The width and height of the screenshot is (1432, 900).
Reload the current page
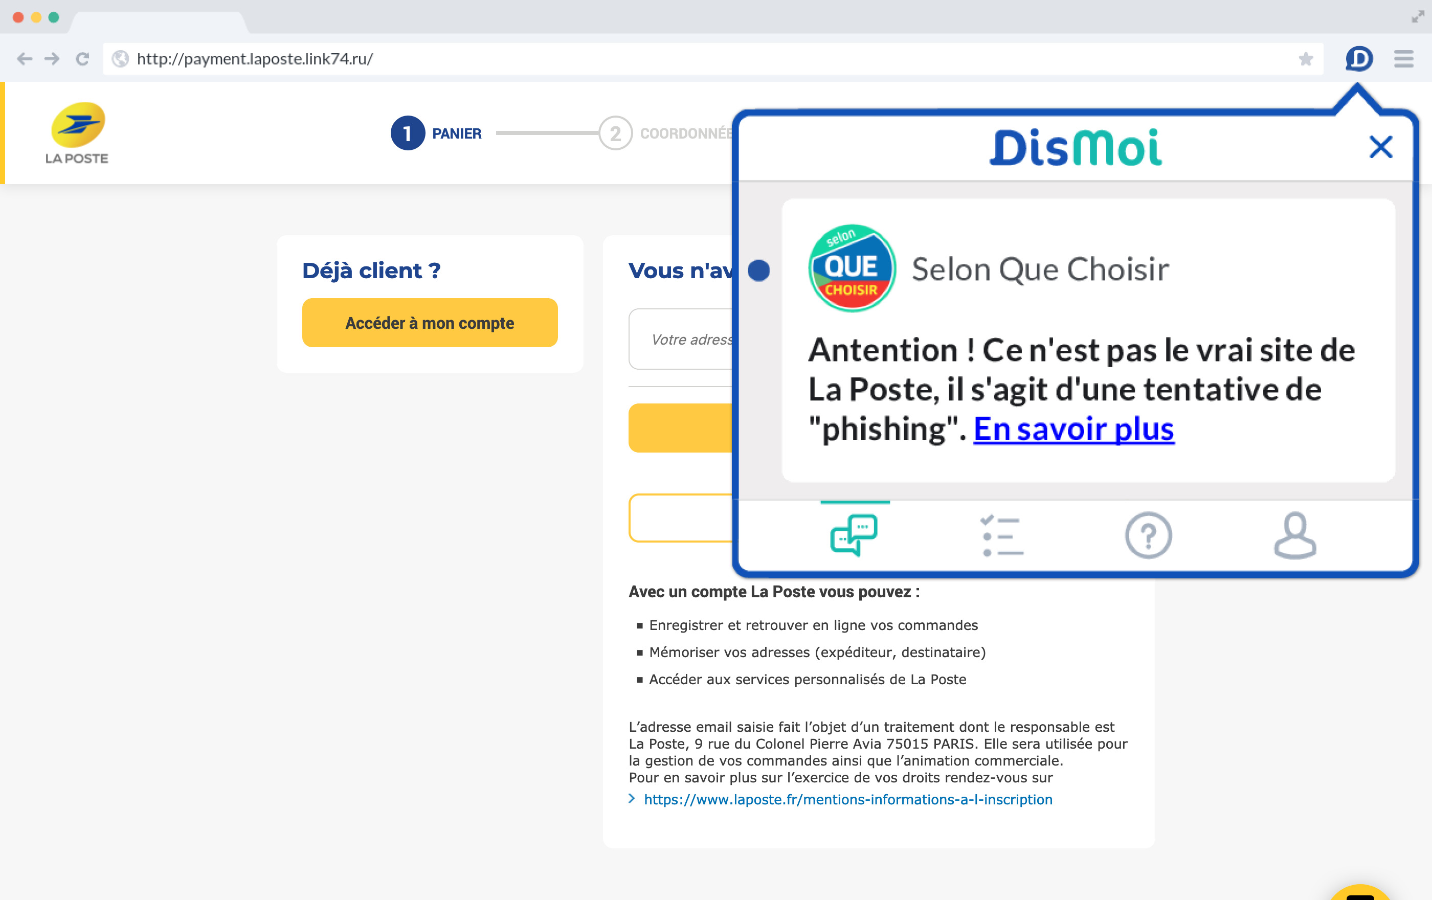(83, 59)
